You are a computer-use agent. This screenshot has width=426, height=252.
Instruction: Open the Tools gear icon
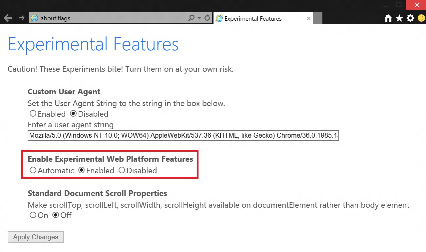click(x=410, y=18)
